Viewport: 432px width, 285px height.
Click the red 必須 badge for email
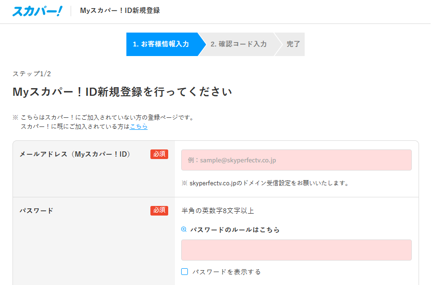[x=159, y=154]
